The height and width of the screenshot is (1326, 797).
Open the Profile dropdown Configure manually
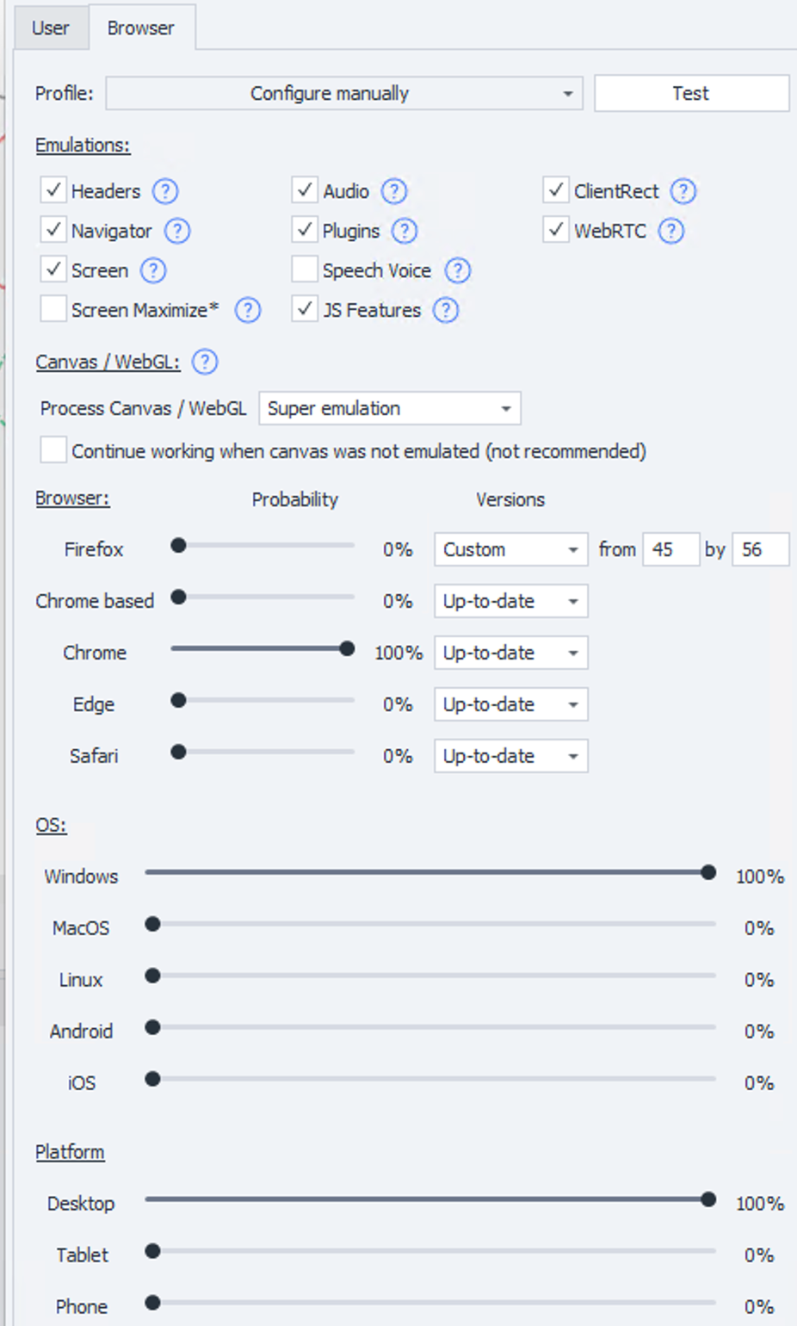344,93
